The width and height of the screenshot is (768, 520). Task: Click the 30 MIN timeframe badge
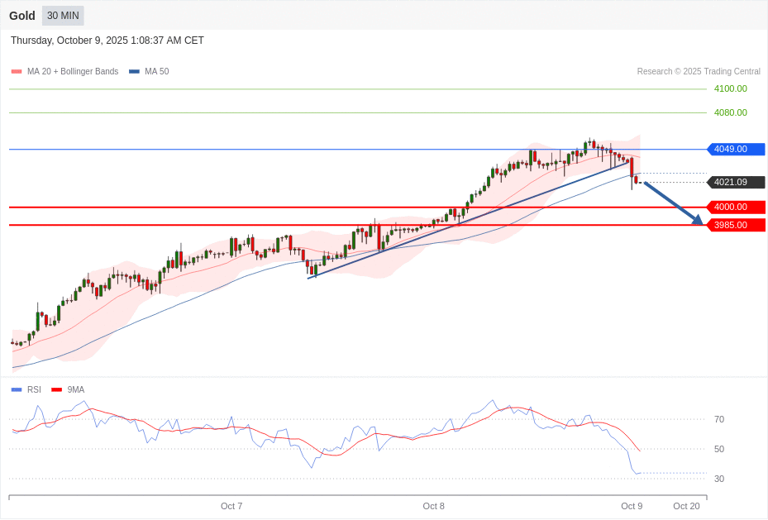(x=63, y=16)
